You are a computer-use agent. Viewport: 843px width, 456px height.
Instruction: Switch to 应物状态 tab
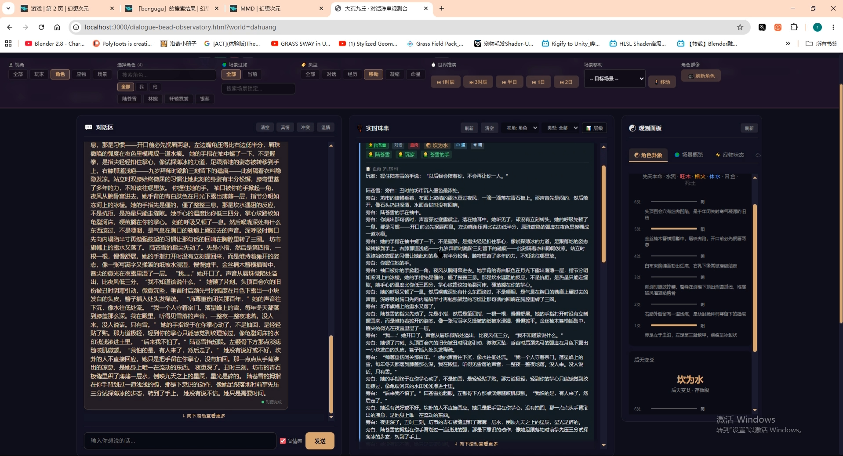pos(730,155)
